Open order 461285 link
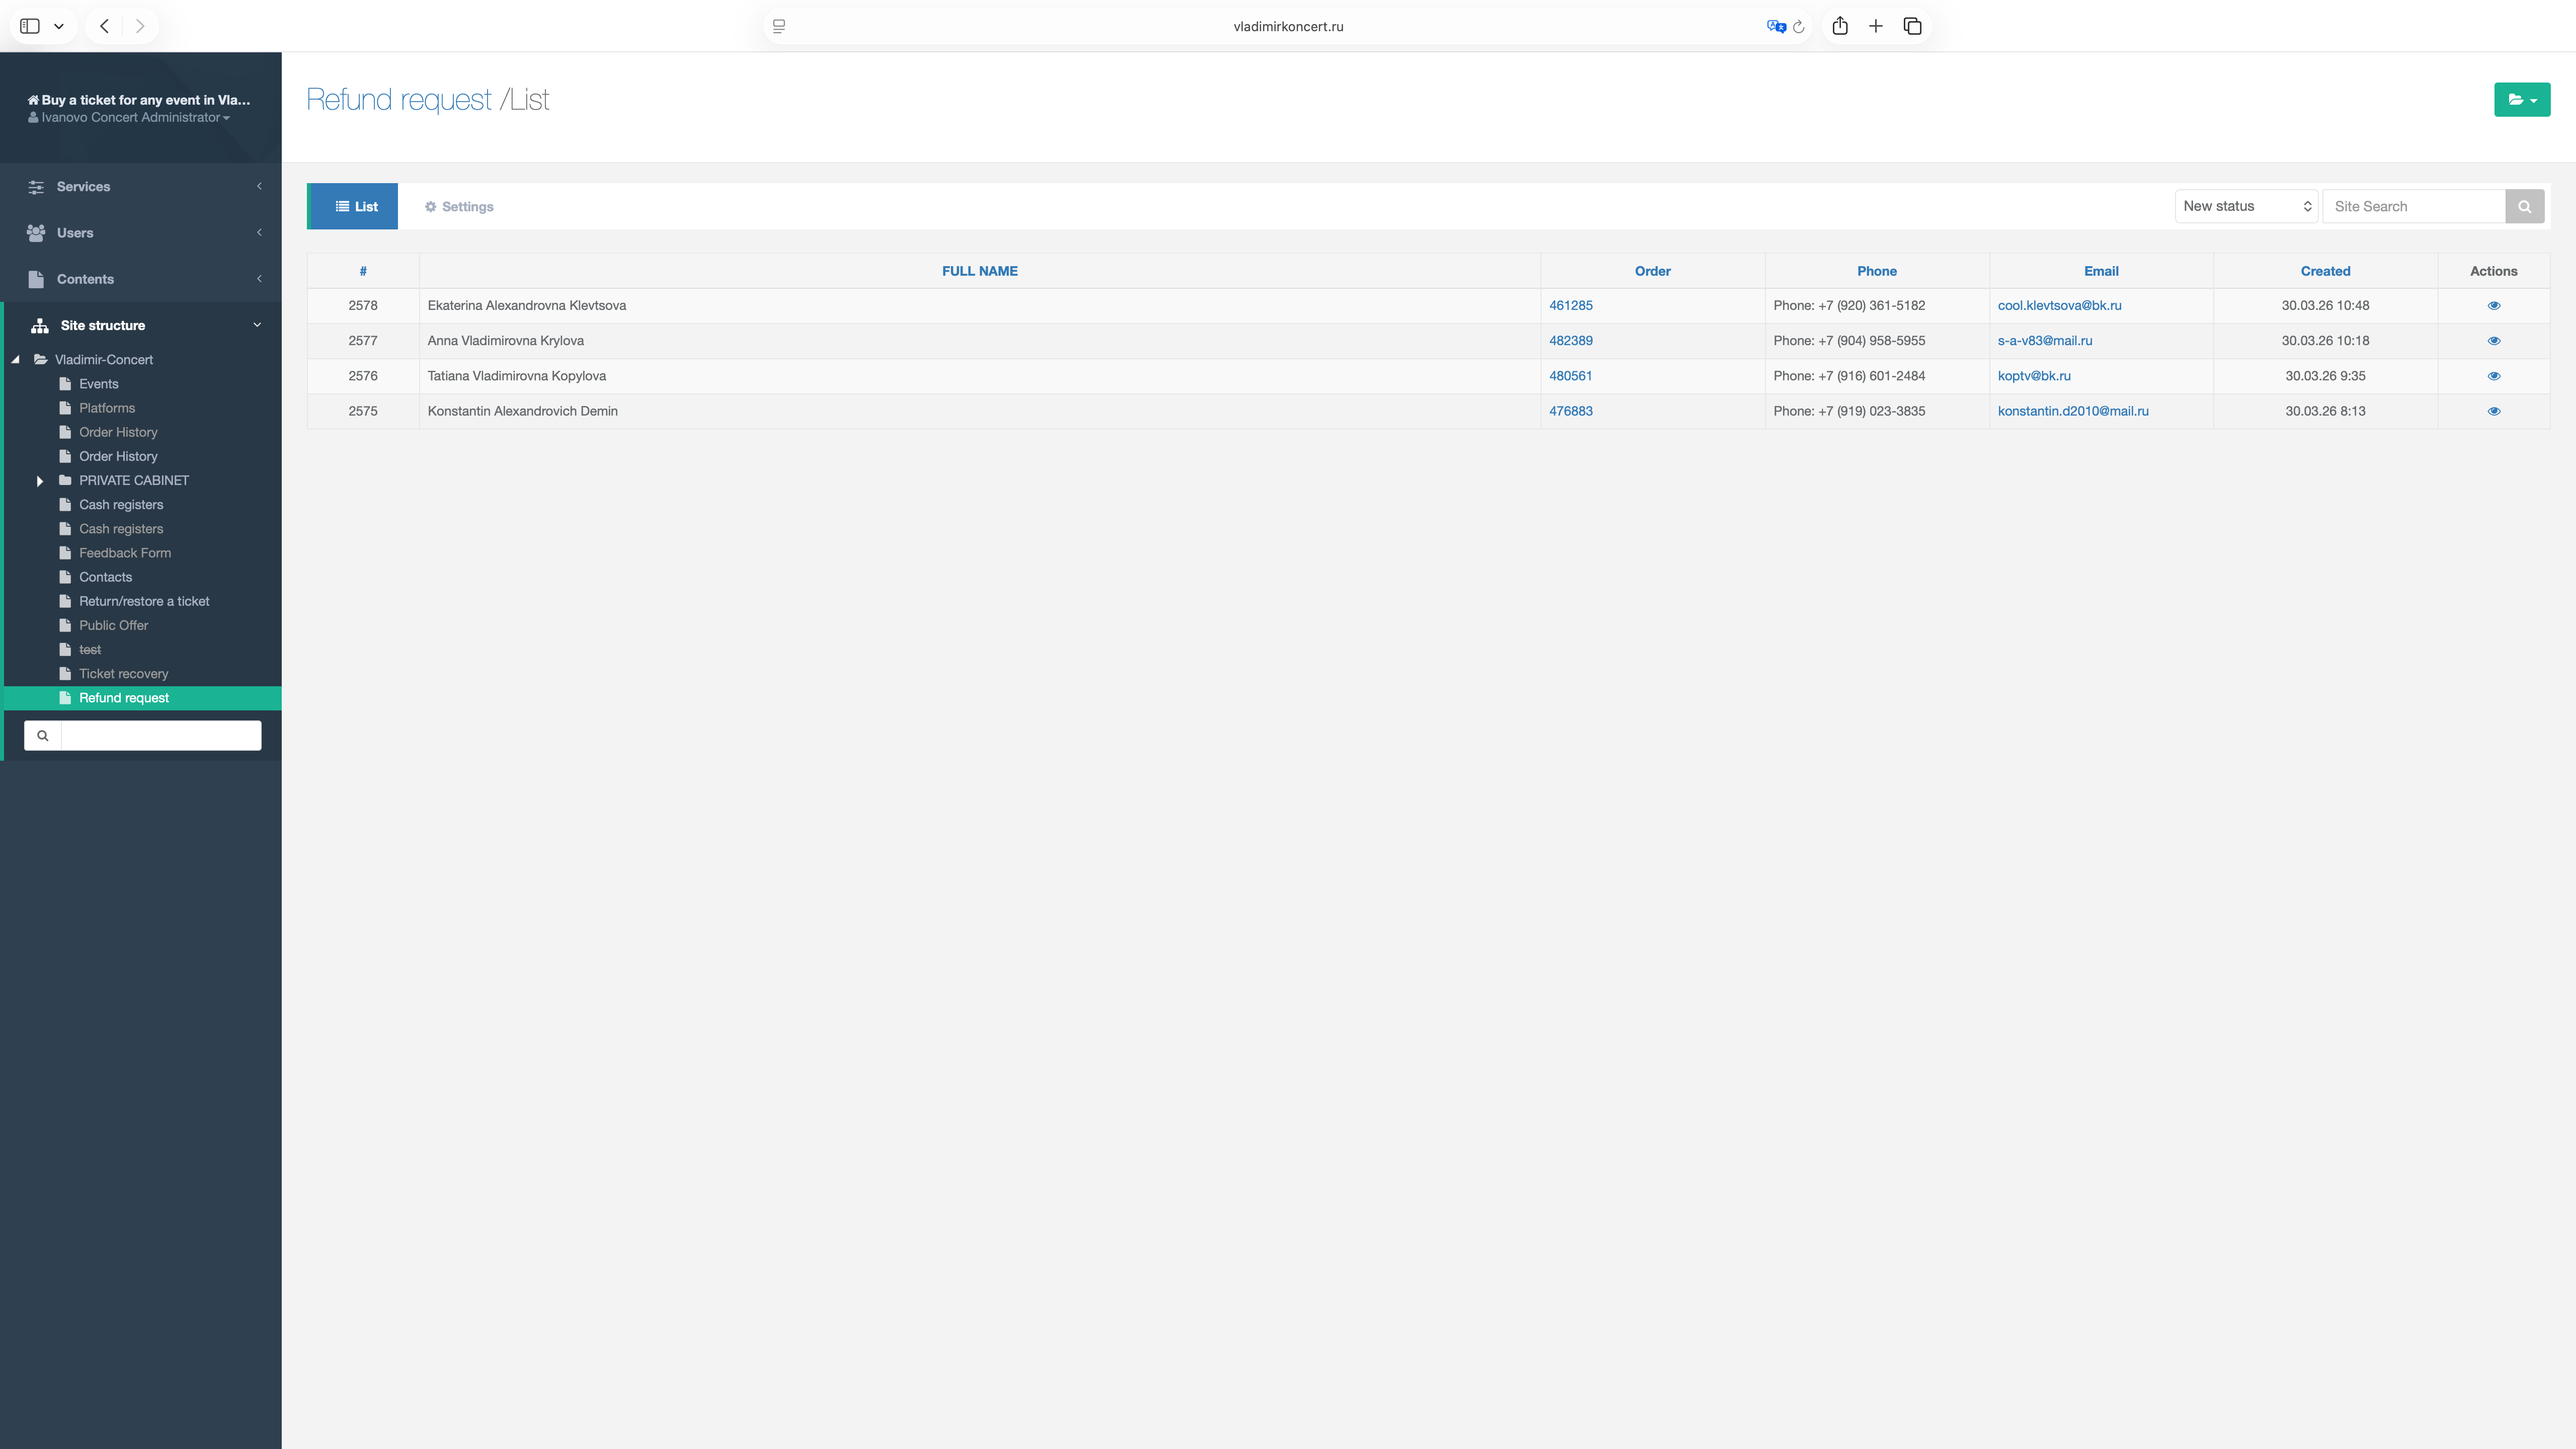2576x1449 pixels. click(x=1570, y=306)
